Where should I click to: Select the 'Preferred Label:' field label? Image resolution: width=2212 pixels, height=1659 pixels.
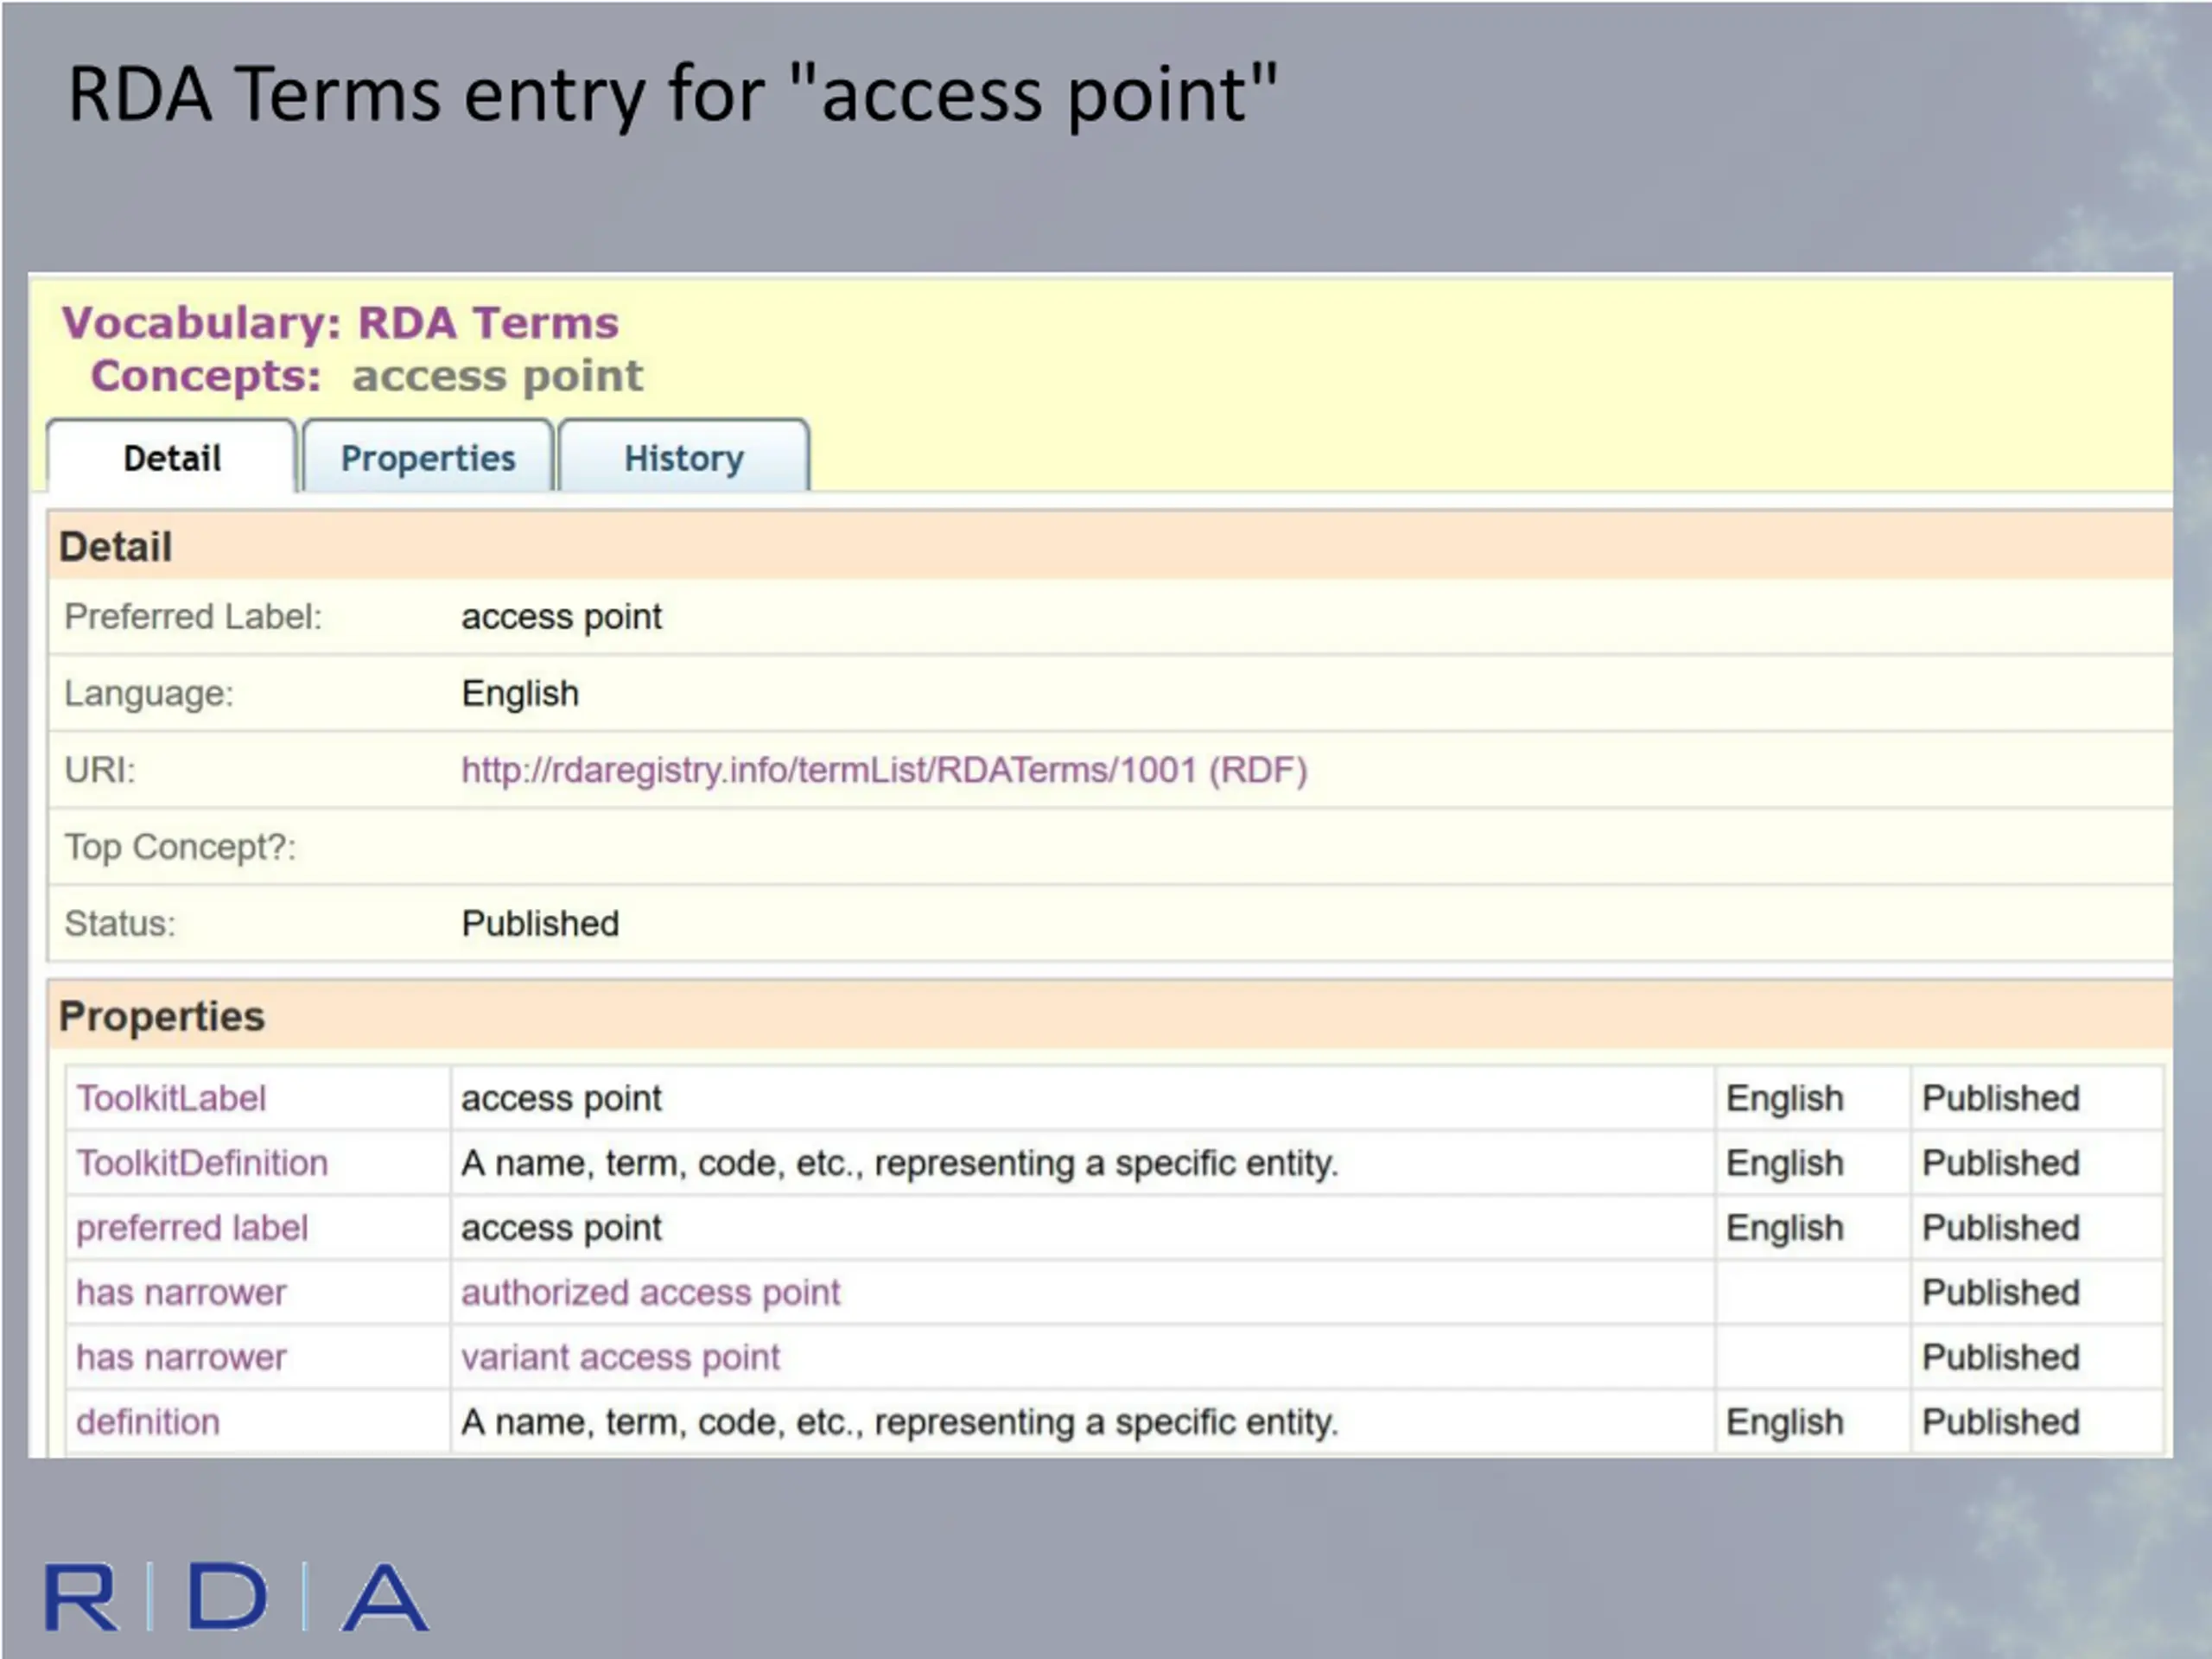pyautogui.click(x=193, y=617)
